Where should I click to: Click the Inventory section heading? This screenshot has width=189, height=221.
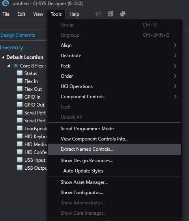point(11,47)
